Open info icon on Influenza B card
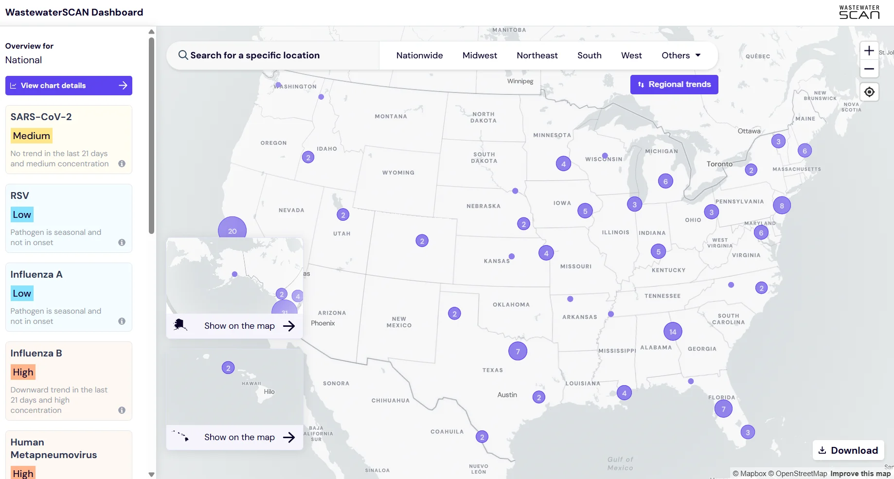This screenshot has height=479, width=894. [x=122, y=410]
